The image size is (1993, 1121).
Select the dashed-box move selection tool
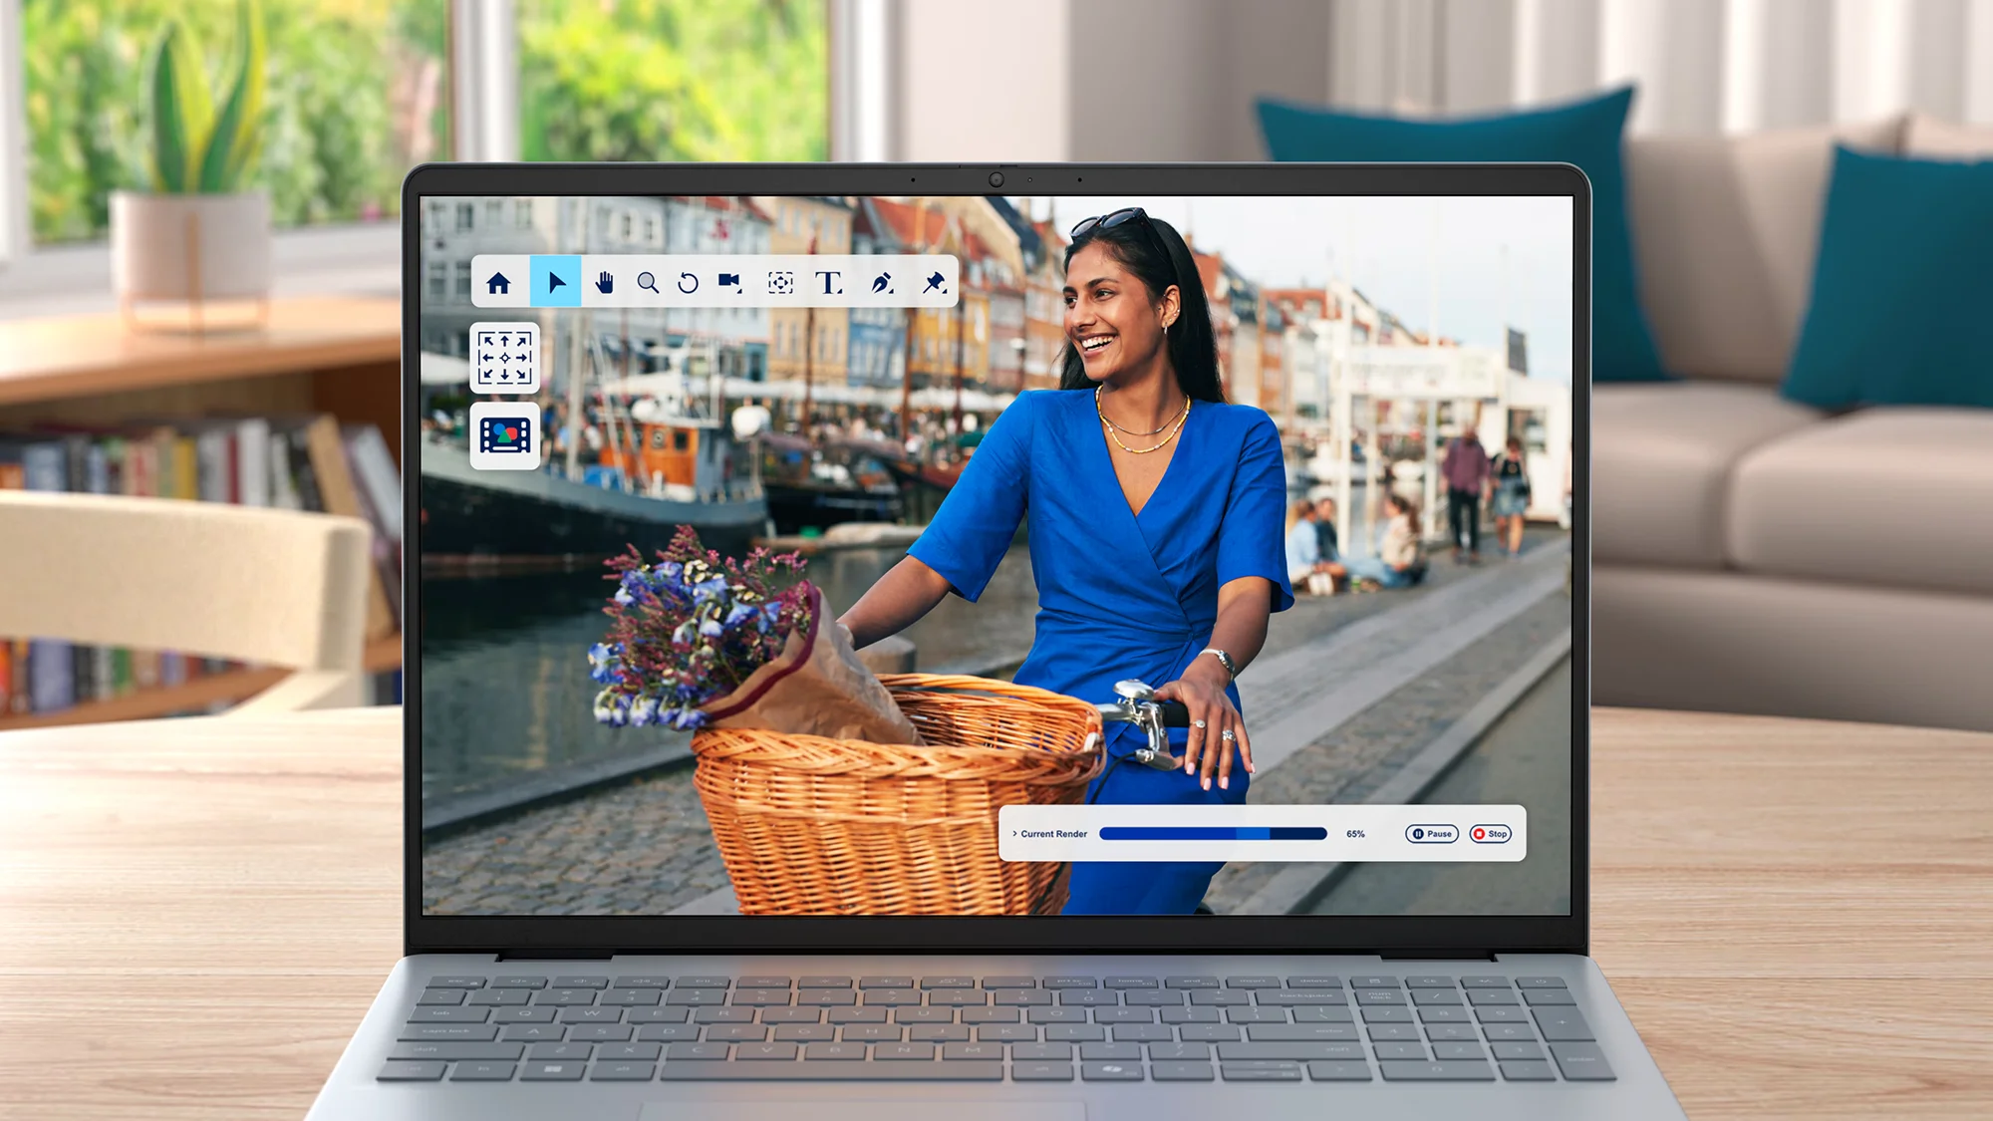[780, 283]
